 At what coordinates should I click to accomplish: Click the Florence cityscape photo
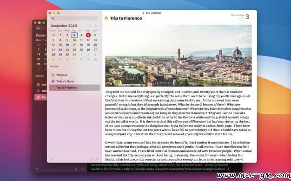click(179, 56)
